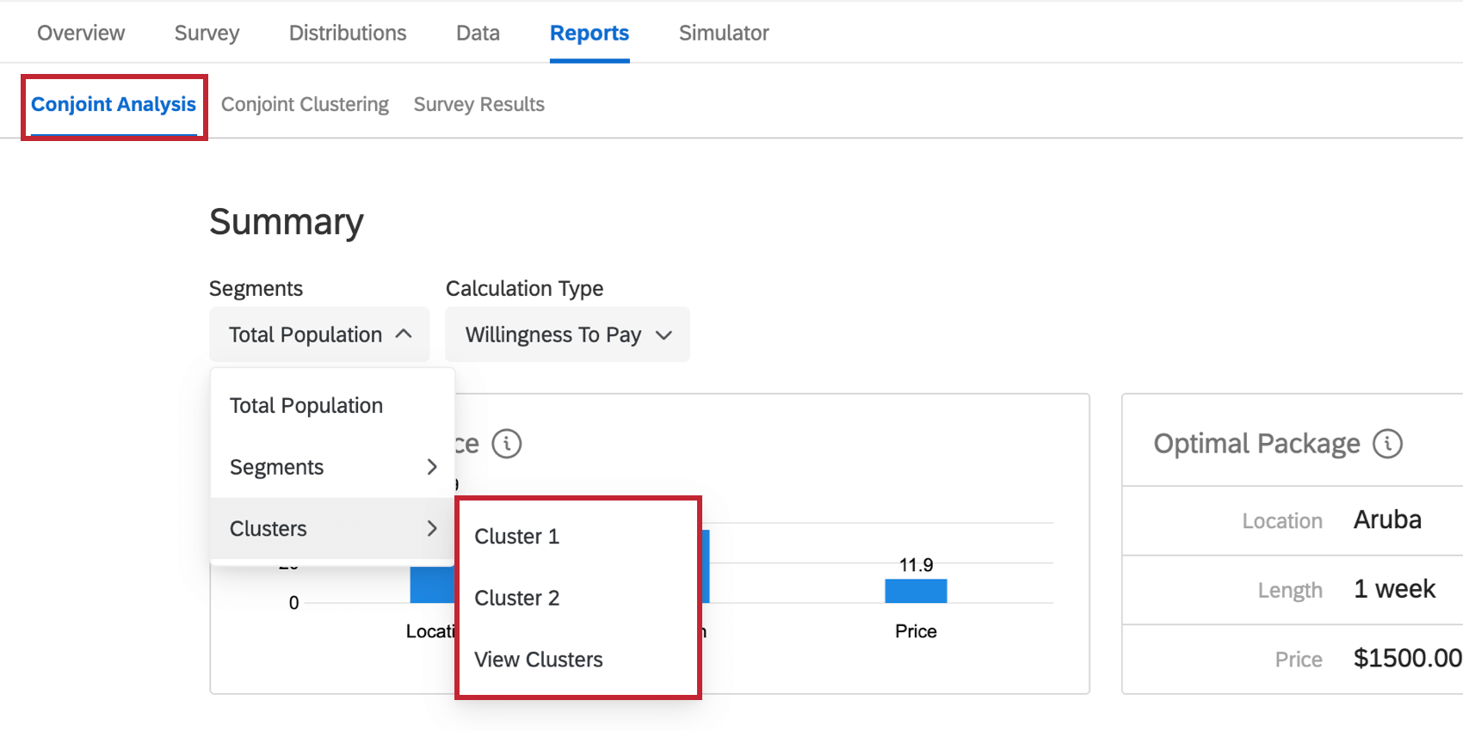Select the Conjoint Analysis tab
This screenshot has width=1463, height=731.
tap(114, 104)
